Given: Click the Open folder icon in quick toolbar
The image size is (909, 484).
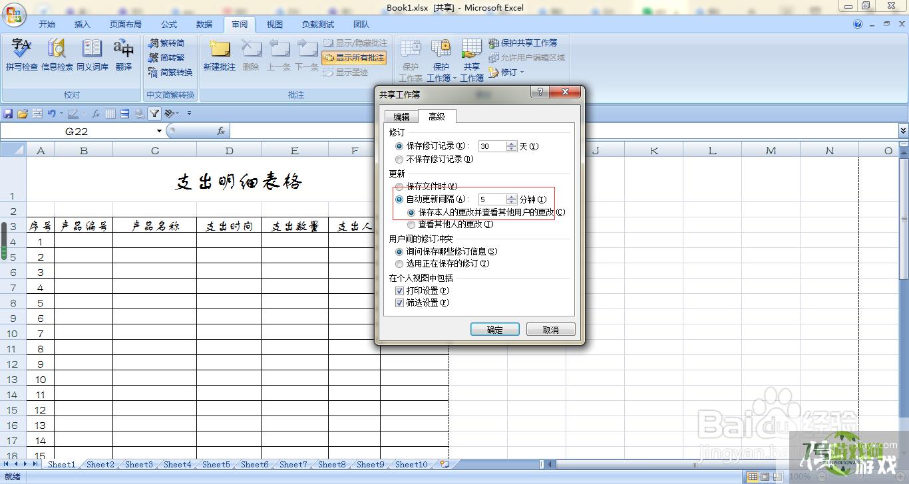Looking at the screenshot, I should pos(23,114).
